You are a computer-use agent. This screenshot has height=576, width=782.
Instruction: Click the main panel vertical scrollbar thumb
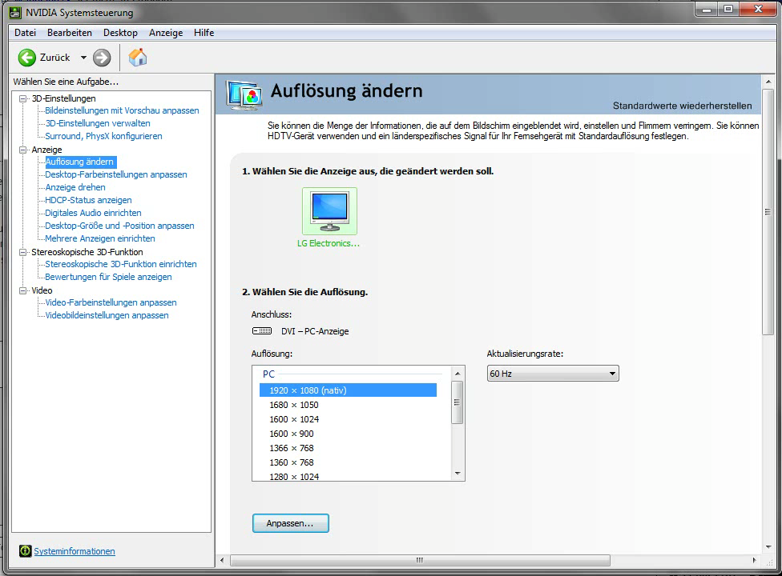768,212
